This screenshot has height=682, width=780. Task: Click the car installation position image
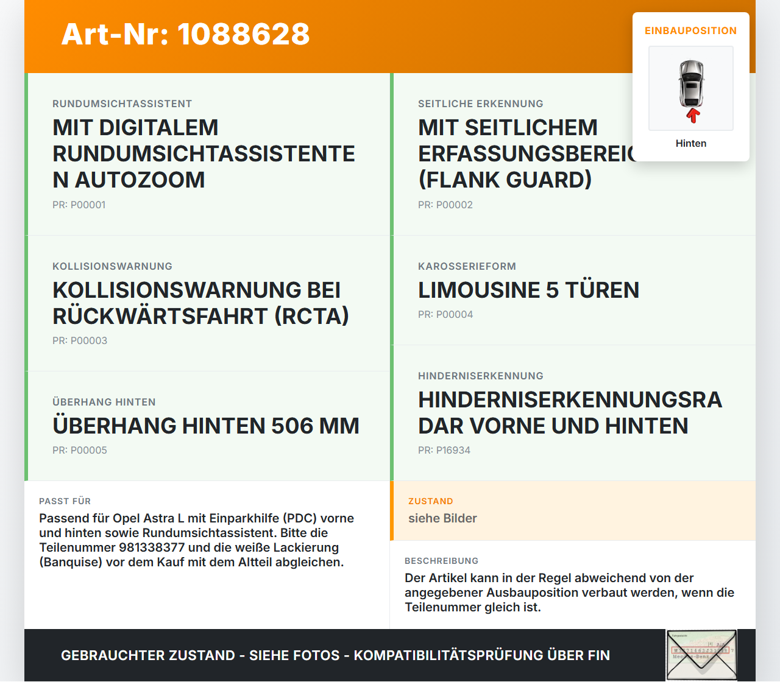(691, 88)
